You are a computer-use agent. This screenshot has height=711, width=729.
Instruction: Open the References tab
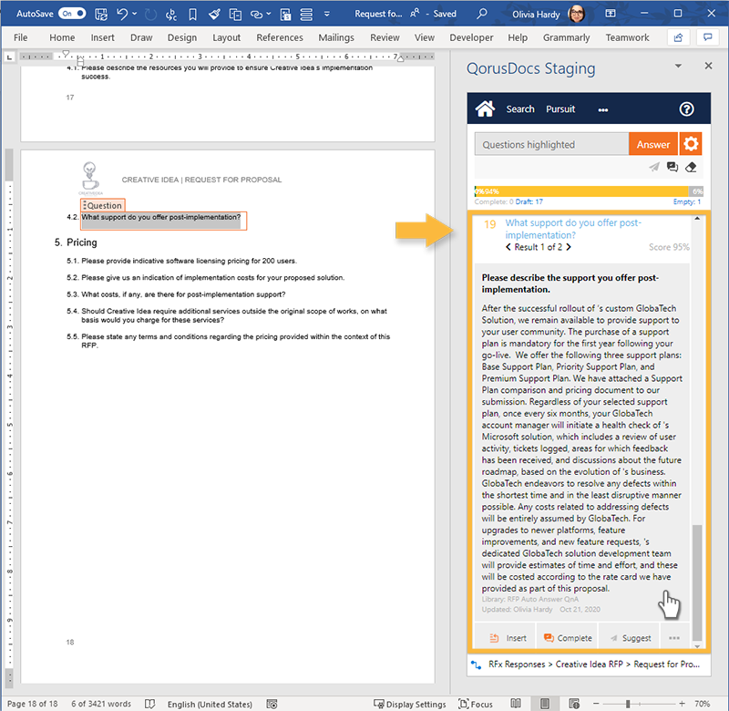click(x=280, y=37)
